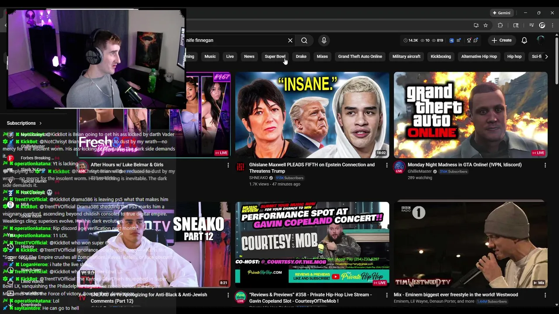Click the 14.3K clock stat
Screen dimensions: 559x314
tap(411, 41)
